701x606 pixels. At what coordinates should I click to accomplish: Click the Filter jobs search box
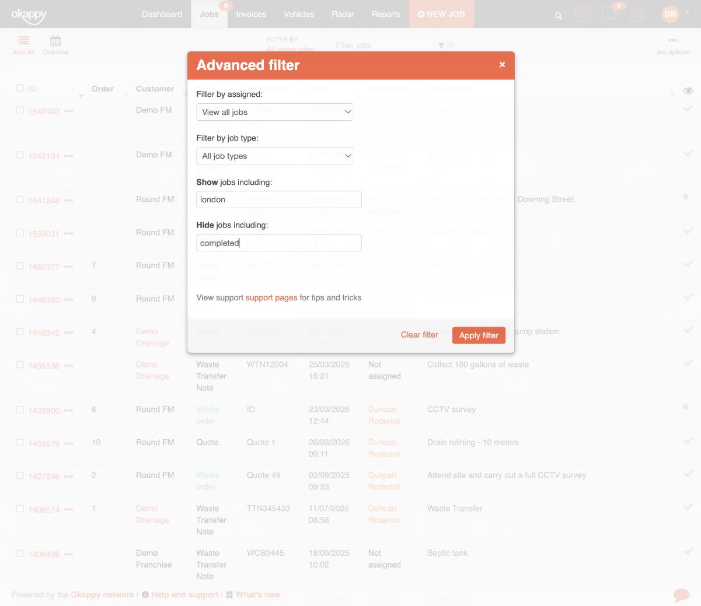click(381, 45)
